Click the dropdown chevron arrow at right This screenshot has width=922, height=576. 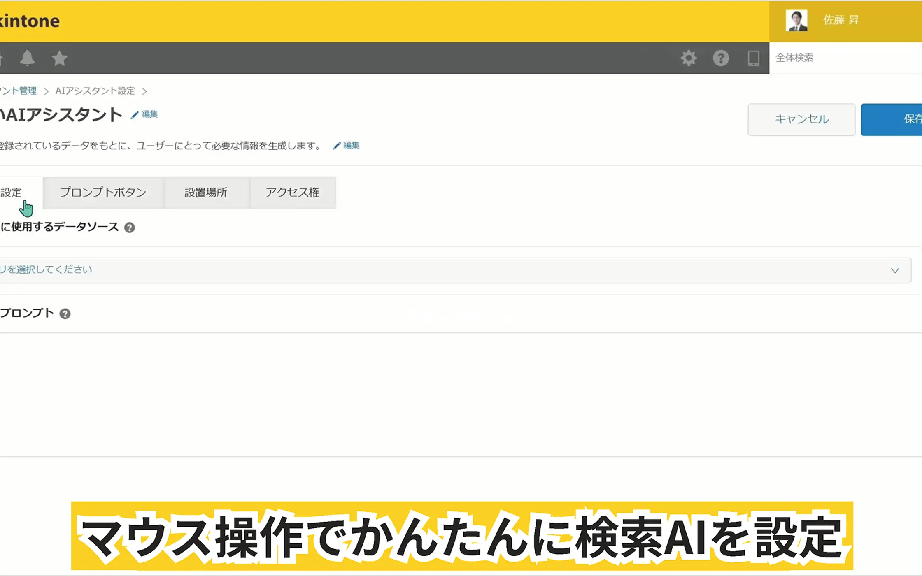pos(895,270)
